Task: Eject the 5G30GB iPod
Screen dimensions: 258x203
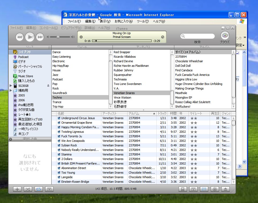Action: point(48,86)
